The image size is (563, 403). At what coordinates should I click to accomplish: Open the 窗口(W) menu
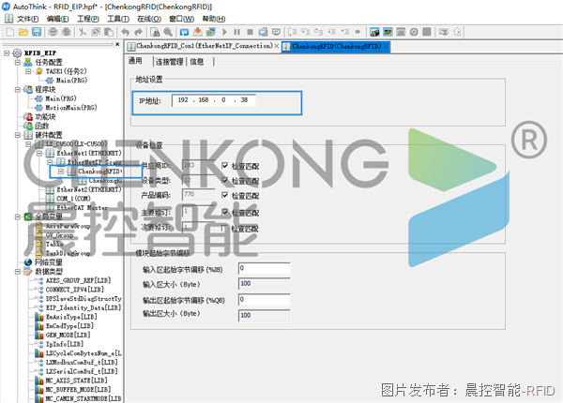[x=181, y=19]
